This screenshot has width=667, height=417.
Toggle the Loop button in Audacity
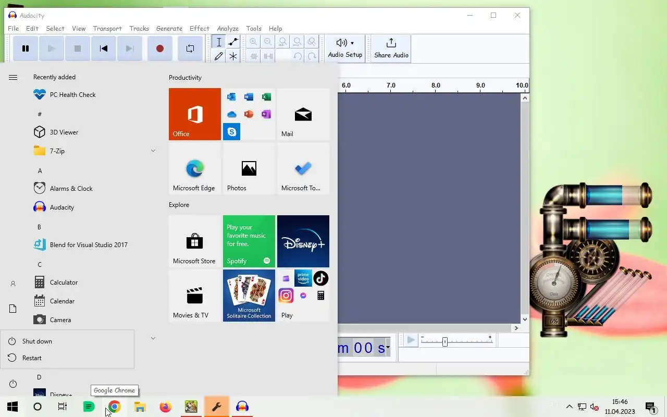point(190,48)
